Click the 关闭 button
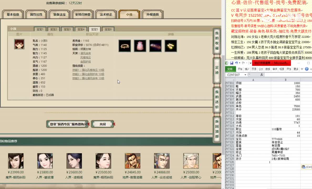Viewport: 312px width, 189px height. [103, 124]
